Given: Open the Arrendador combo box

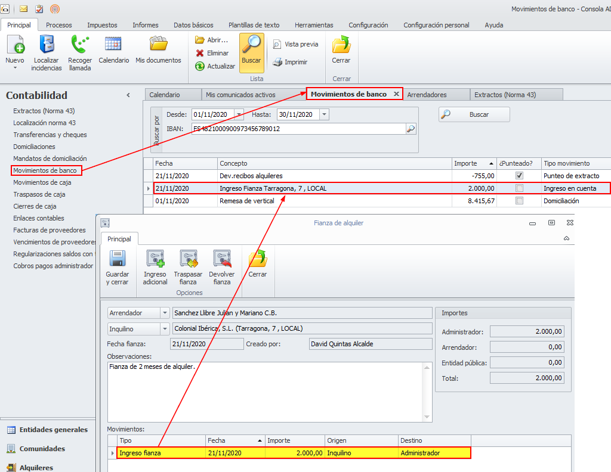Looking at the screenshot, I should coord(165,313).
